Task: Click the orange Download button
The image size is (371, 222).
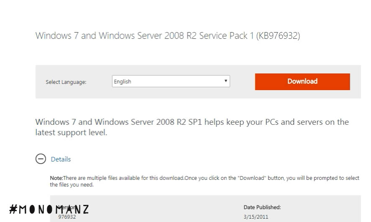Action: click(x=302, y=81)
